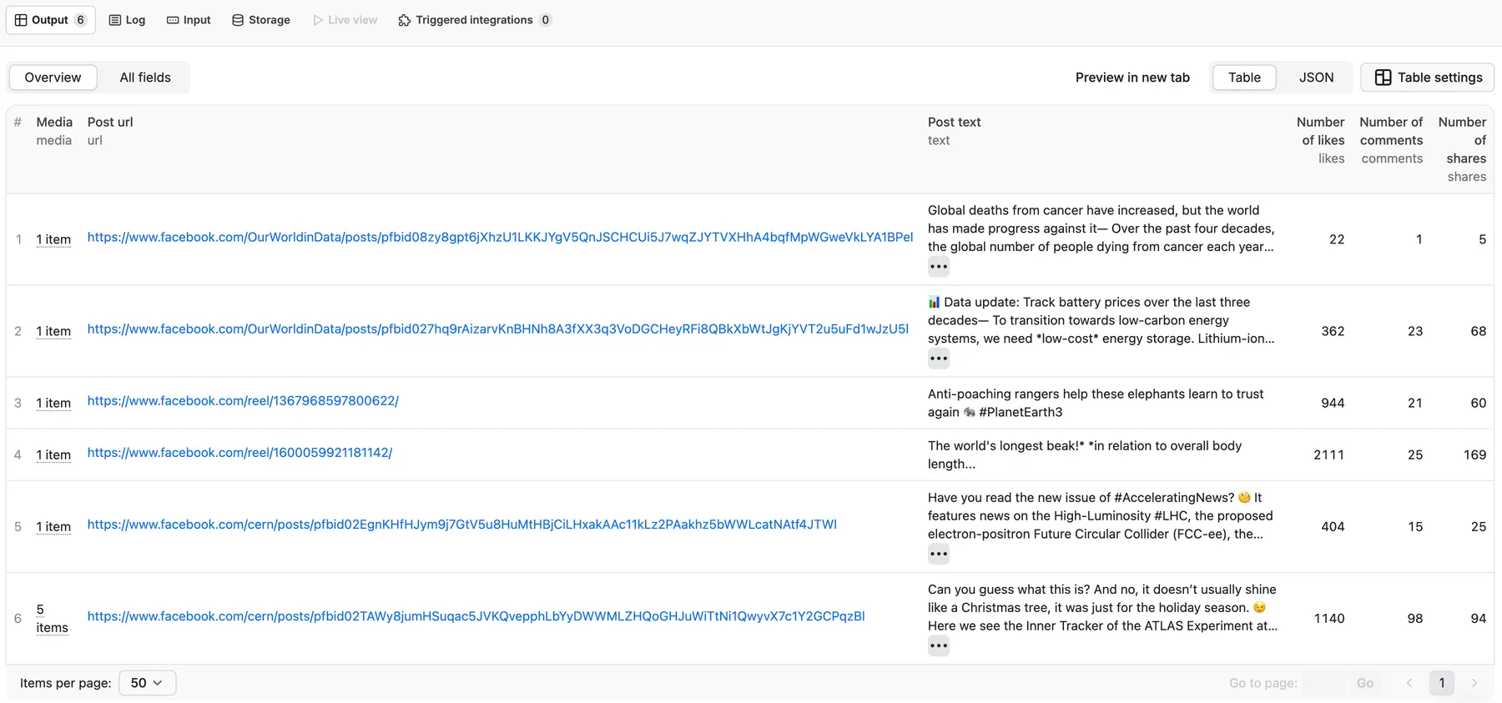Open the Output tab
Viewport: 1502px width, 703px height.
coord(50,20)
